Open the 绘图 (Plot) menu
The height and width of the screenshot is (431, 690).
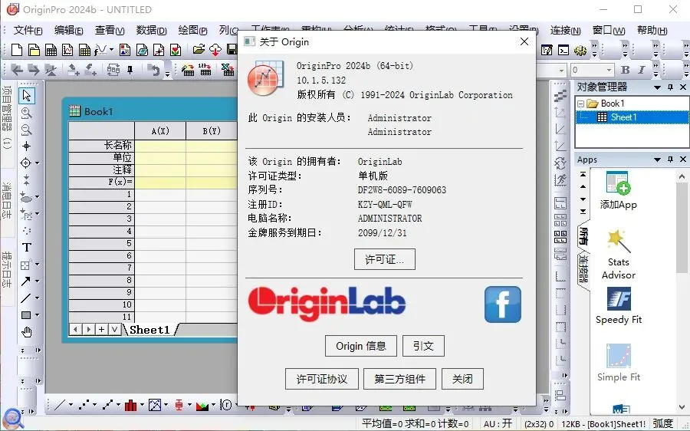point(192,31)
